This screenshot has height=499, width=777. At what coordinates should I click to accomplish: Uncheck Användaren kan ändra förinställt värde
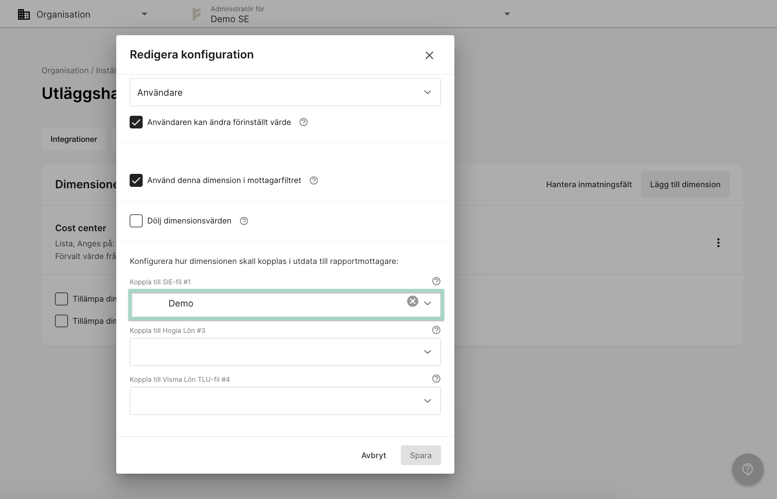click(136, 122)
